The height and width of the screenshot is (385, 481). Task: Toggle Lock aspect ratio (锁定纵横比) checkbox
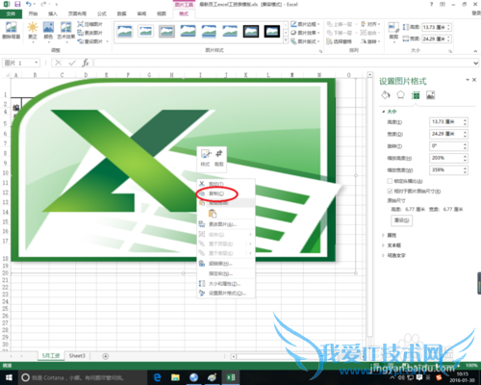(390, 181)
